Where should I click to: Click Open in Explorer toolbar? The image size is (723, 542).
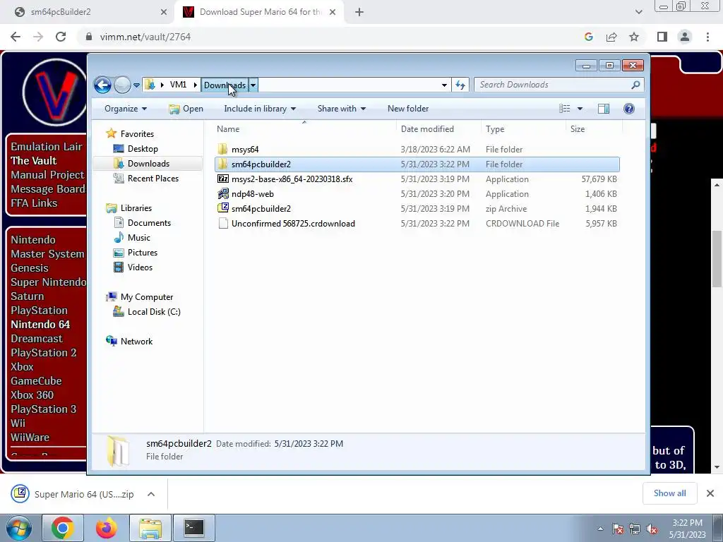186,109
